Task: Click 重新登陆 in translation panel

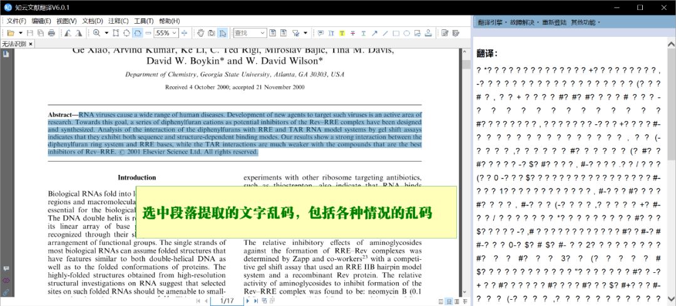Action: [x=555, y=22]
